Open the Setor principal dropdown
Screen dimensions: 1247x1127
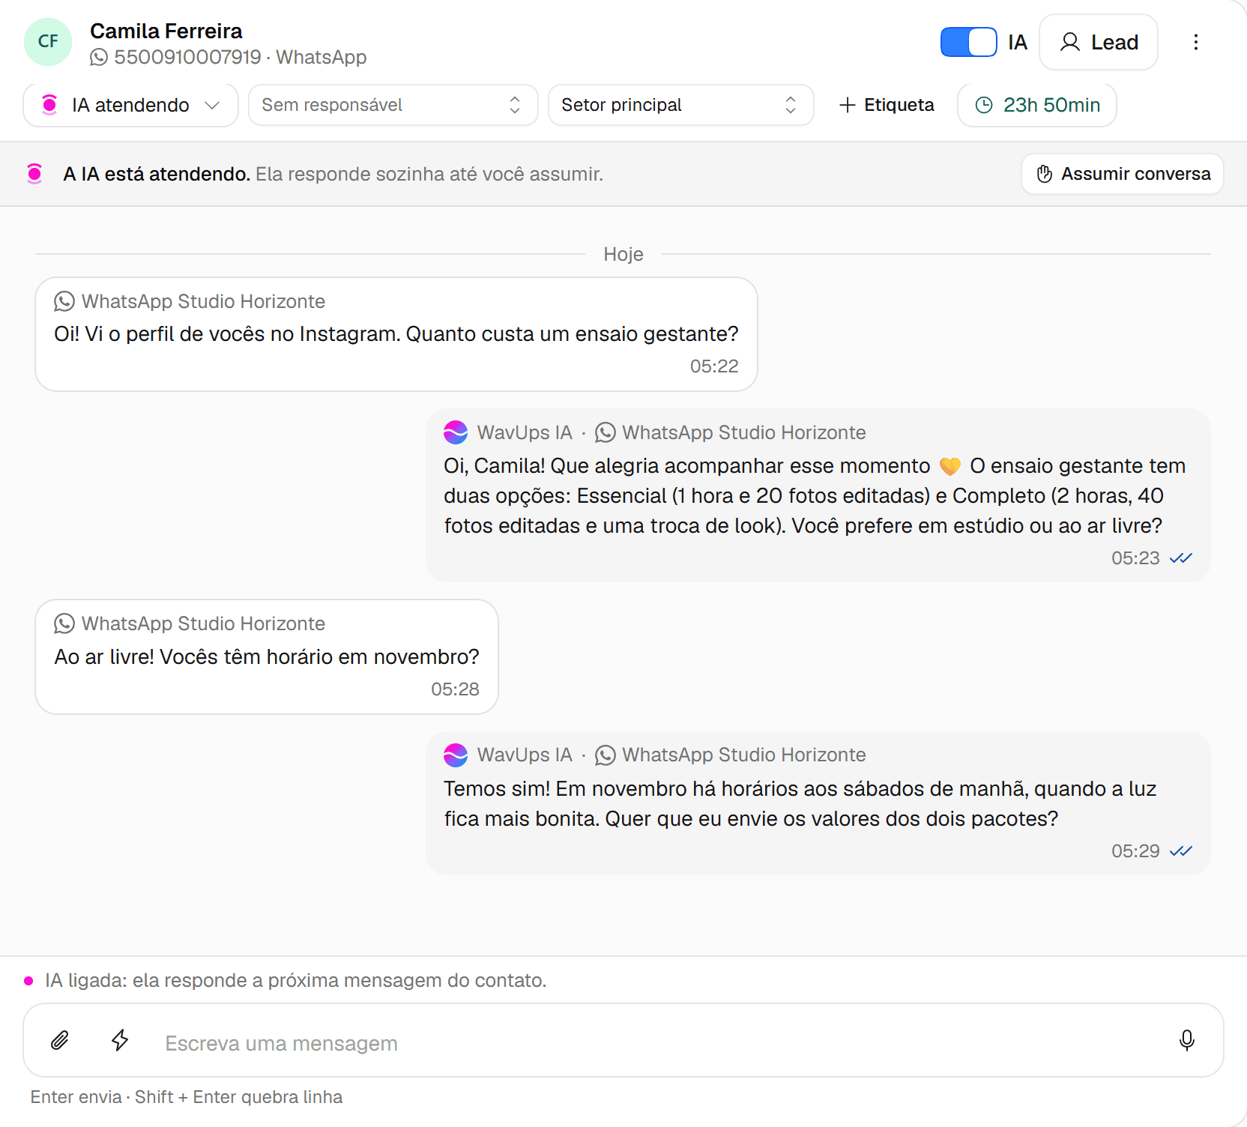(680, 105)
